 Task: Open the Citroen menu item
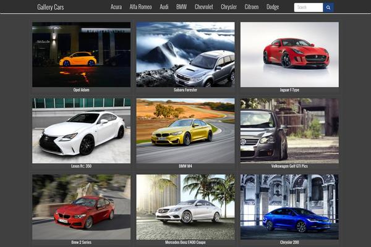pos(252,7)
